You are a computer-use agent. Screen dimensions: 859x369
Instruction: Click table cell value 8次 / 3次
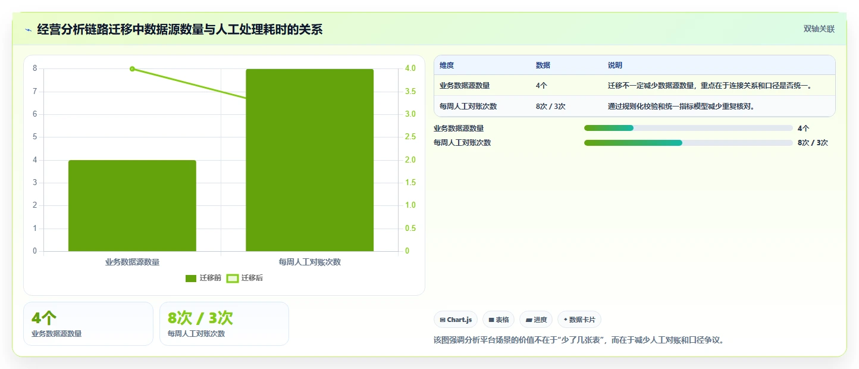551,107
